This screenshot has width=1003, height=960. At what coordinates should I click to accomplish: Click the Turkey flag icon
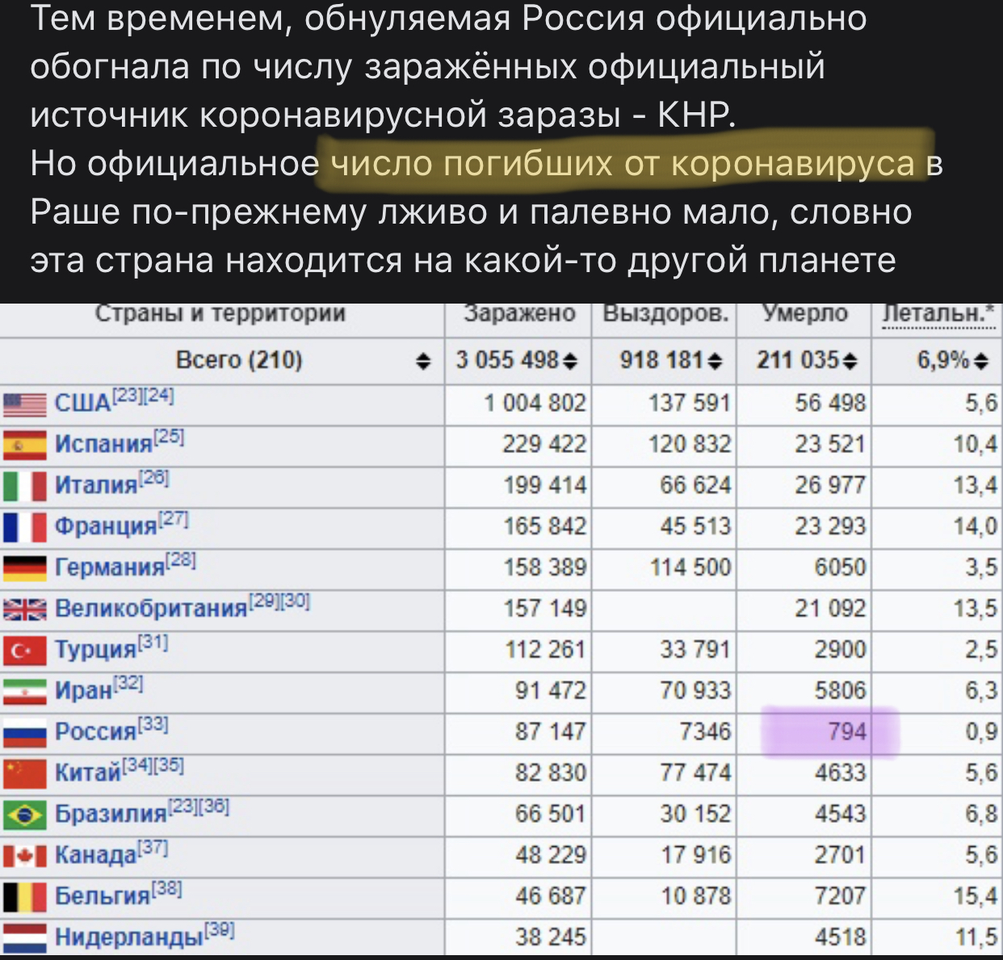(x=24, y=650)
